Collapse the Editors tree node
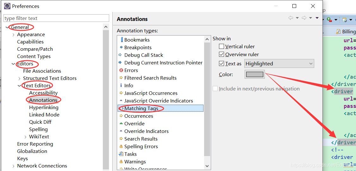This screenshot has height=171, width=356. coord(14,64)
